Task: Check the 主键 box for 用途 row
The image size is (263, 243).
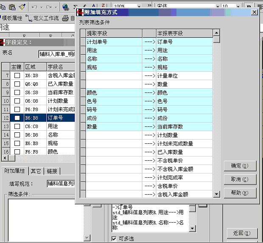Action: pyautogui.click(x=17, y=126)
